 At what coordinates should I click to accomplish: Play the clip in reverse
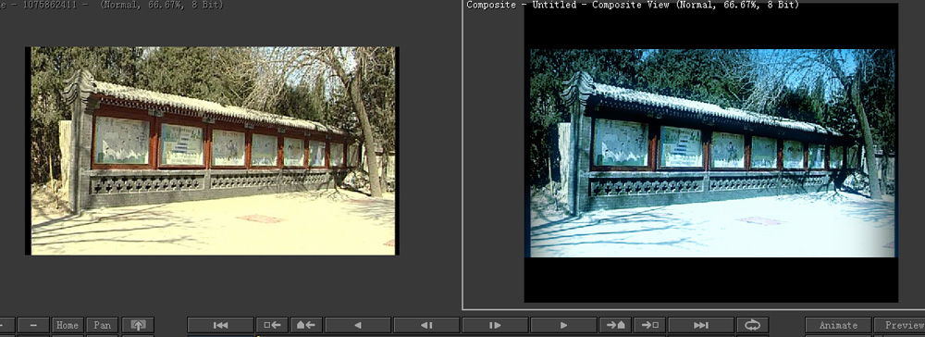tap(357, 325)
